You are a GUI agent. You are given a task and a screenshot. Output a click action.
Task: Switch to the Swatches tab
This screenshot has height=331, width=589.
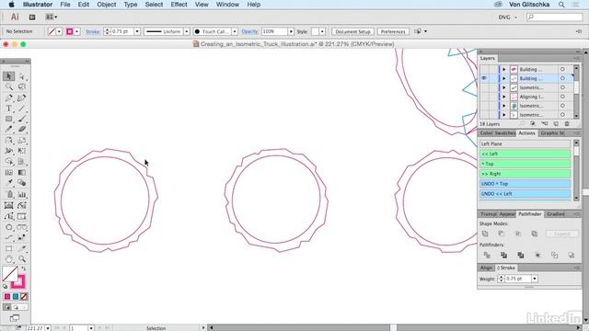pyautogui.click(x=504, y=133)
